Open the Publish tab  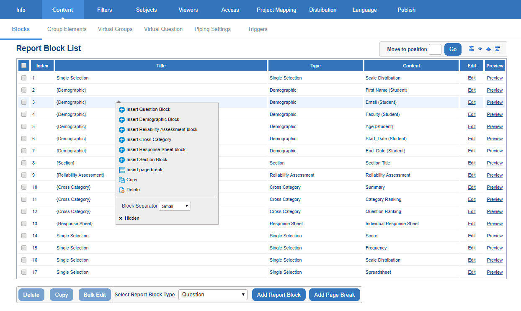(407, 10)
